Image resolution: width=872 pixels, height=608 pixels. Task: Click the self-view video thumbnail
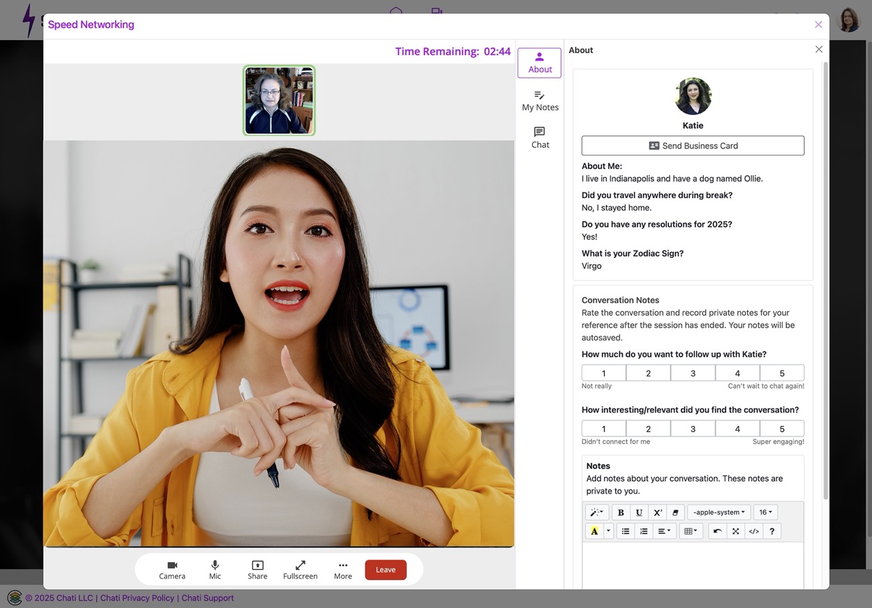point(279,100)
